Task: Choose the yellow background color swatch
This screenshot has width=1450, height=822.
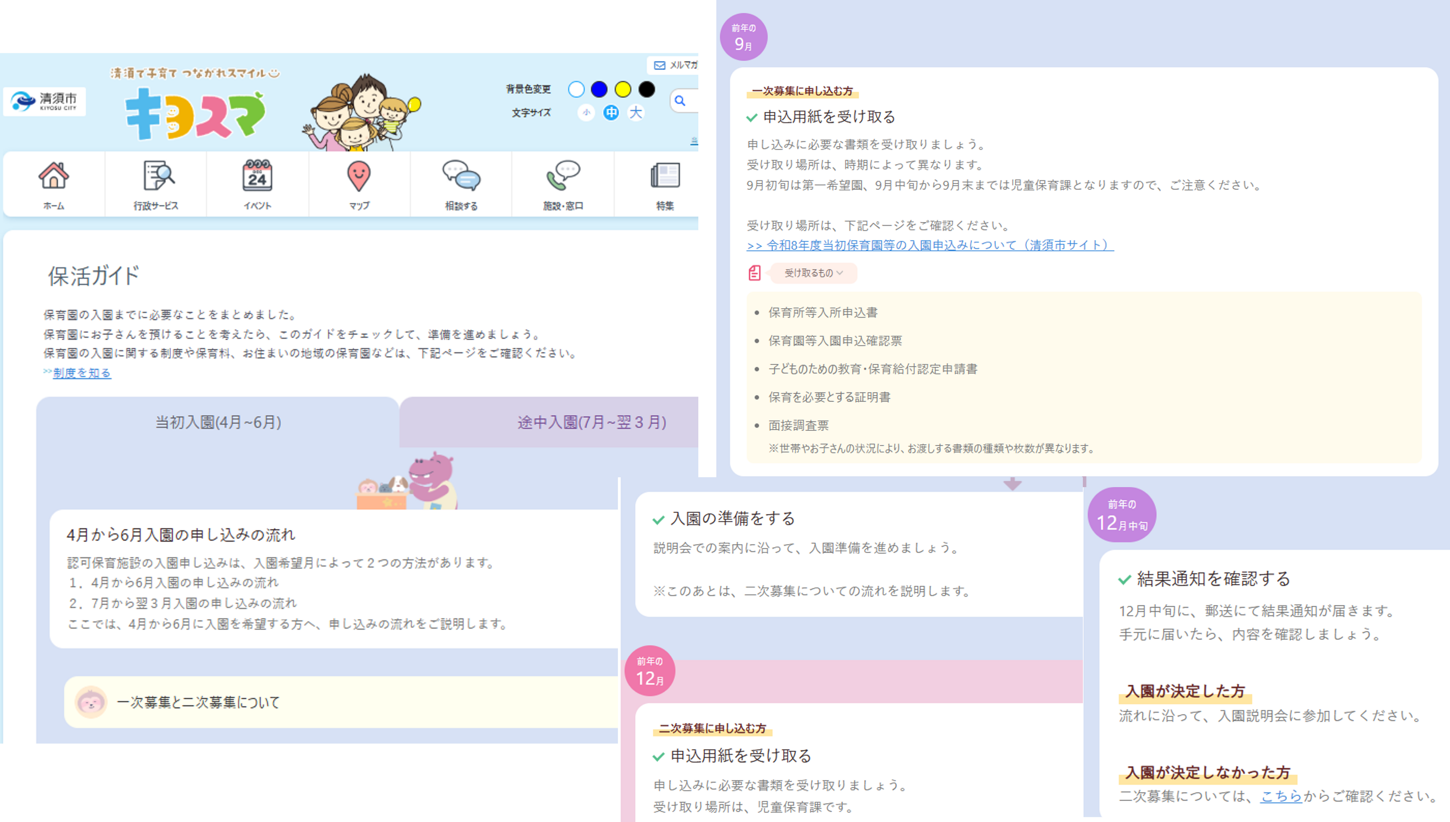Action: [622, 89]
